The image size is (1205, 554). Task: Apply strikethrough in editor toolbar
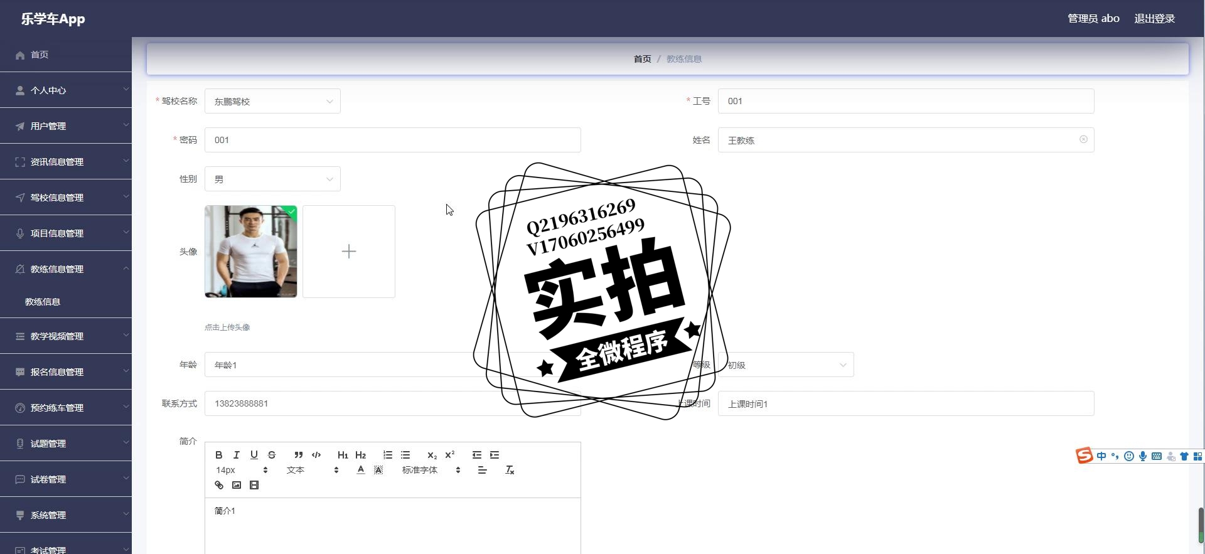272,455
